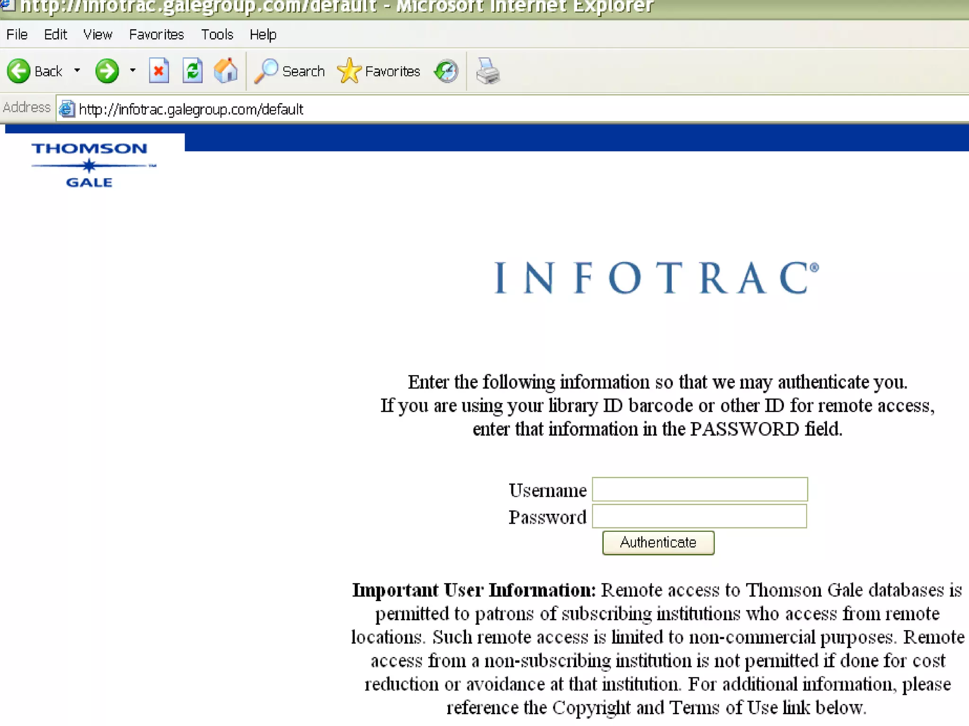
Task: Open the File menu
Action: (17, 35)
